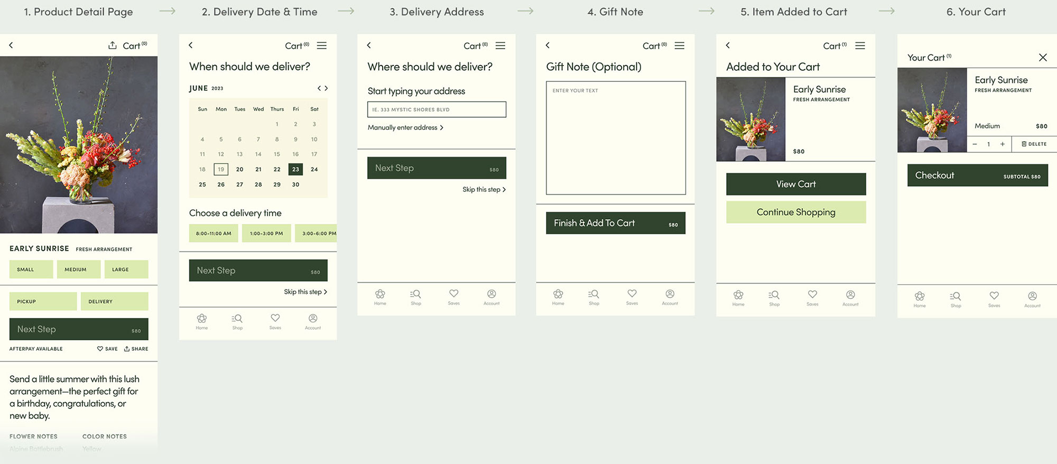Screen dimensions: 1057x464
Task: Skip this step on Delivery Date screen
Action: pos(305,292)
